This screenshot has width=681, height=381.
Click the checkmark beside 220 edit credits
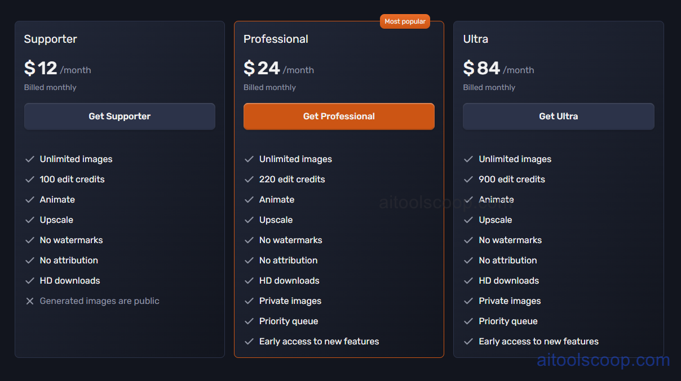click(249, 180)
